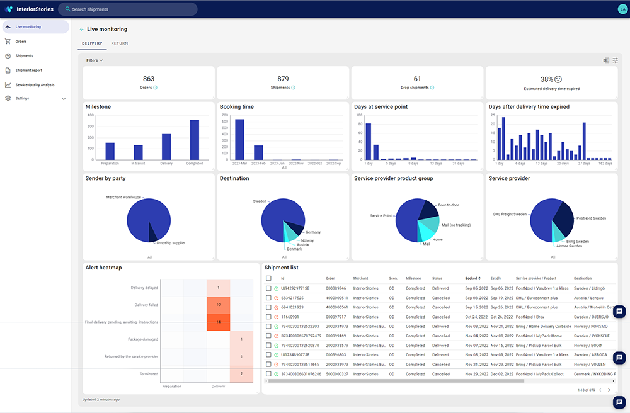630x413 pixels.
Task: Click the info icon beside Shipments count
Action: [x=294, y=88]
